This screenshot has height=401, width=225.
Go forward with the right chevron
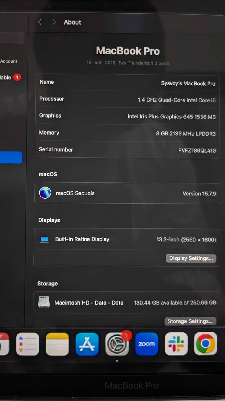(x=54, y=22)
